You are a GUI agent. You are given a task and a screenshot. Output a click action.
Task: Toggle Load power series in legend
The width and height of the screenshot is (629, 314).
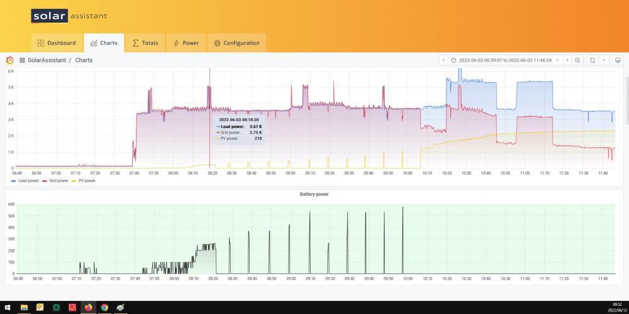pyautogui.click(x=25, y=181)
